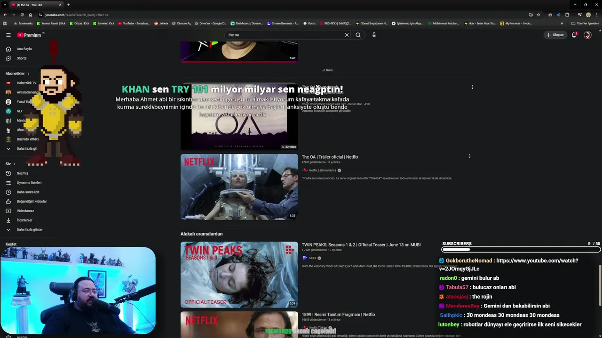This screenshot has width=602, height=338.
Task: Open Drive'ım - Google D... bookmark
Action: pos(211,23)
